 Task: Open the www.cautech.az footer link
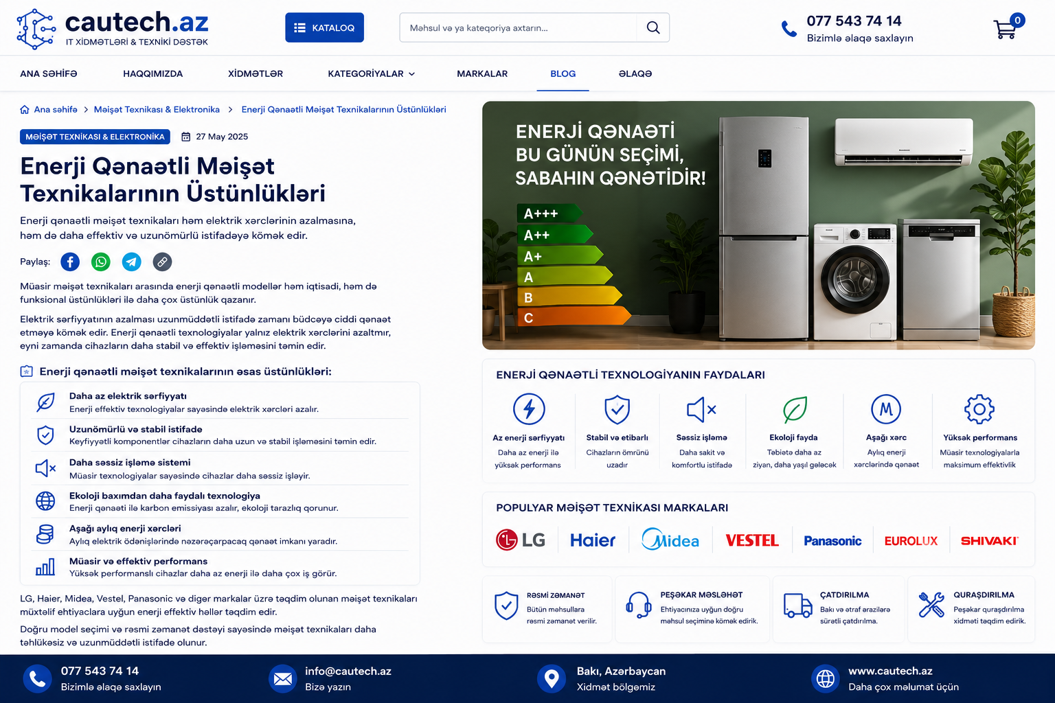pyautogui.click(x=890, y=671)
